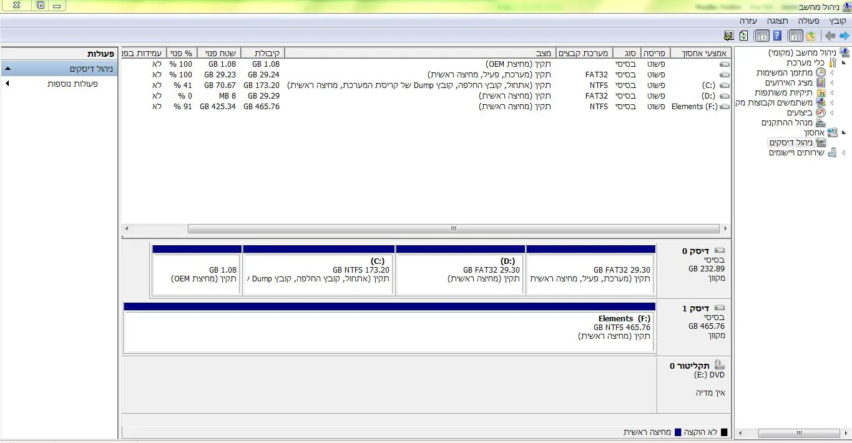Collapse the System Tools node (כלי מערכת)

(844, 63)
